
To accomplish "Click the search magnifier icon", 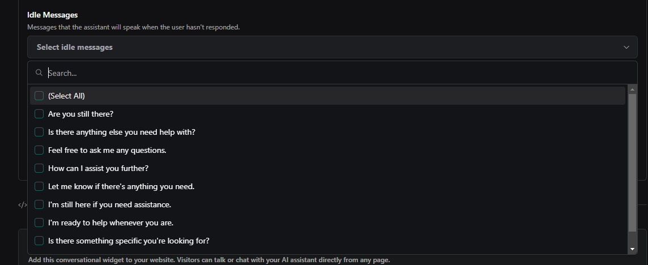I will [x=39, y=72].
